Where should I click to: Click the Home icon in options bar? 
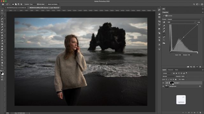pos(3,4)
